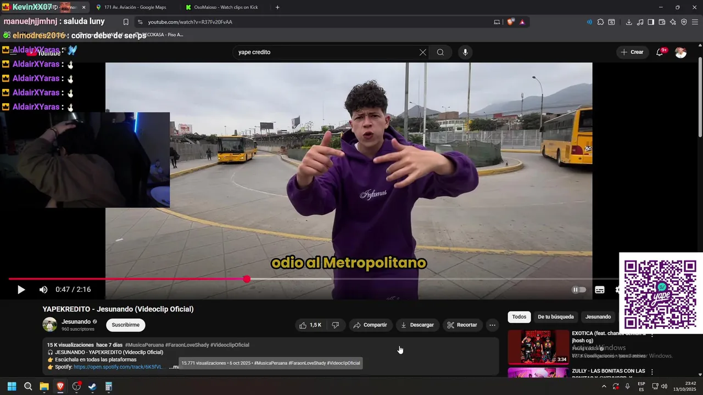Toggle subtitles with the captions icon
Viewport: 703px width, 395px height.
coord(600,290)
